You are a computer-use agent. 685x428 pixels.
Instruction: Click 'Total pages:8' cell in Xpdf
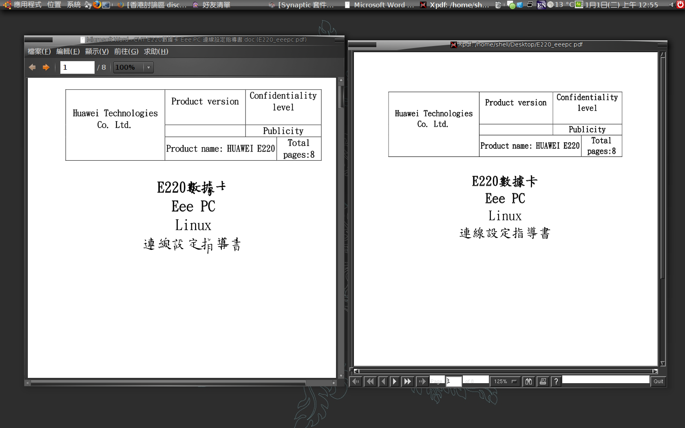601,146
